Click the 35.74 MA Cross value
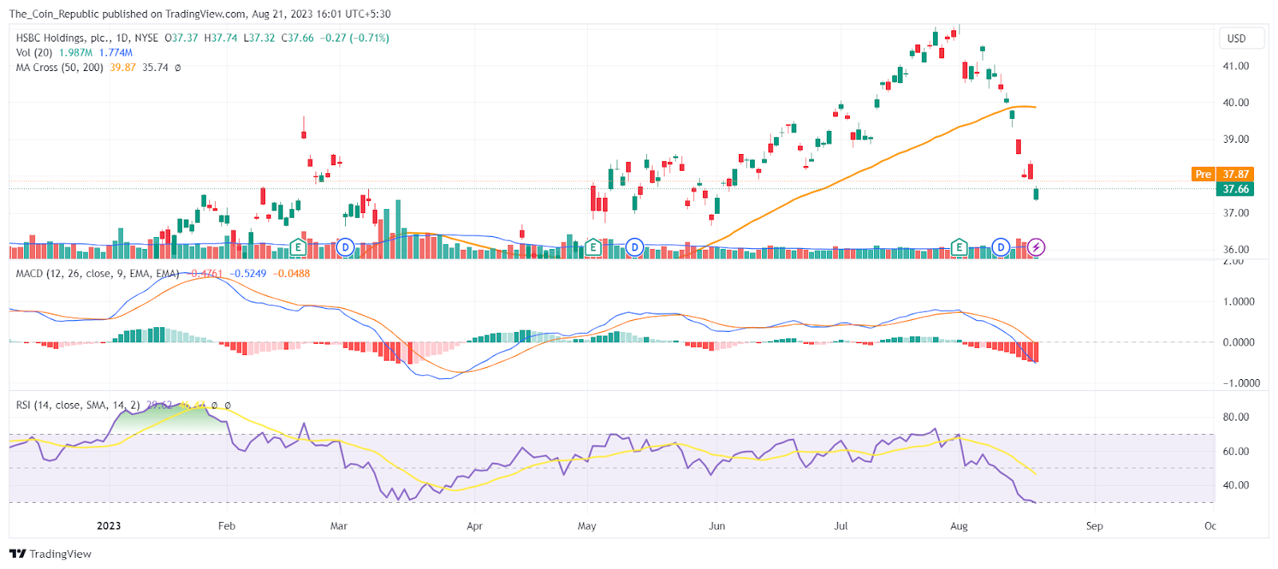The height and width of the screenshot is (569, 1278). (x=156, y=68)
